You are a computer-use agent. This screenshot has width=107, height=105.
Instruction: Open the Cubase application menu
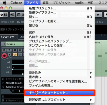pyautogui.click(x=16, y=3)
